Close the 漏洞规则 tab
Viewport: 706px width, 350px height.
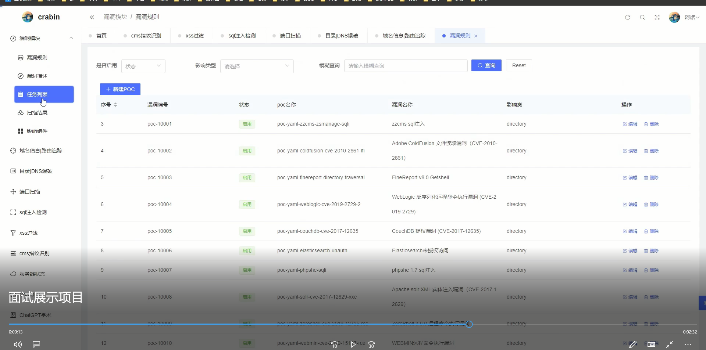tap(476, 36)
